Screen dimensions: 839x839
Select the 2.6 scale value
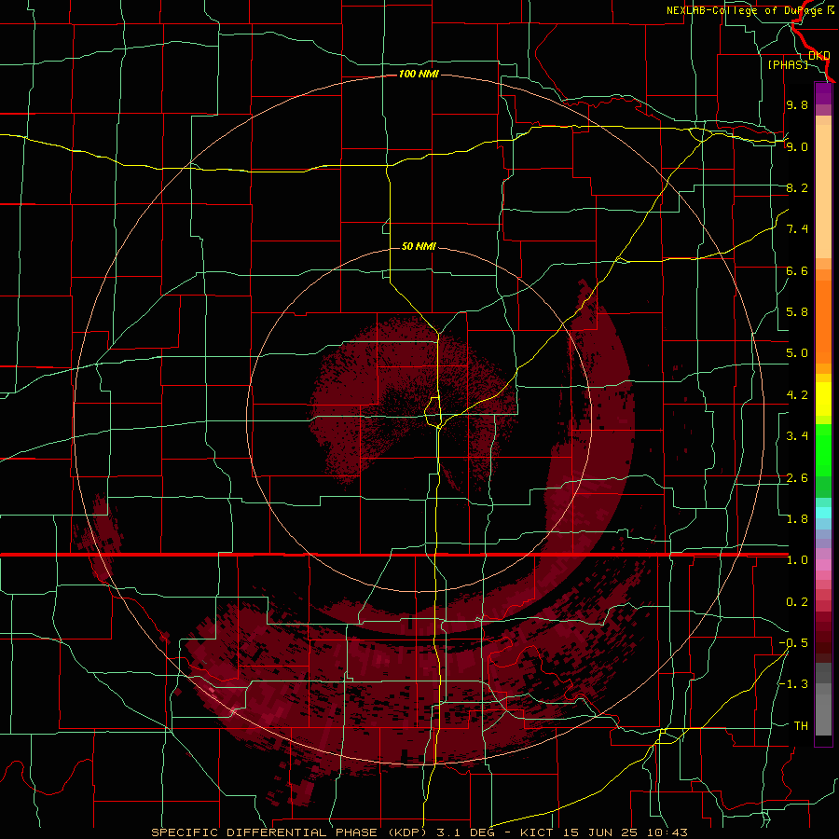pyautogui.click(x=797, y=478)
